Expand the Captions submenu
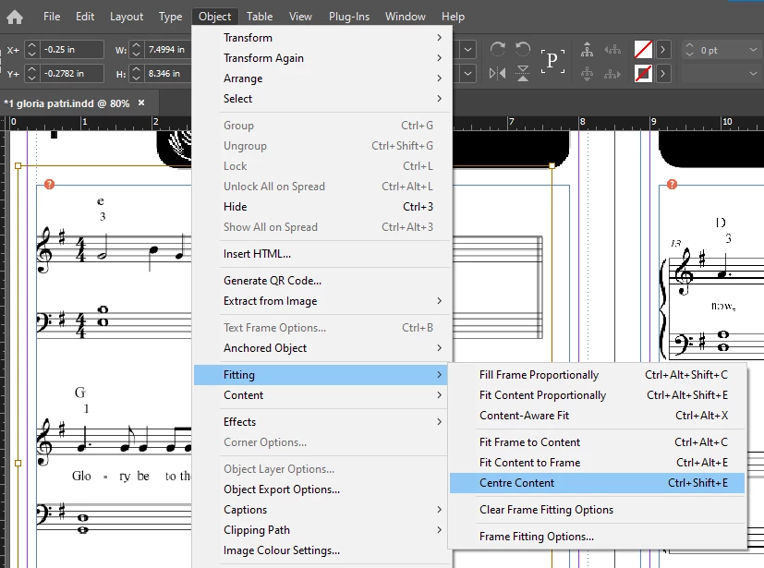This screenshot has width=764, height=568. (321, 510)
